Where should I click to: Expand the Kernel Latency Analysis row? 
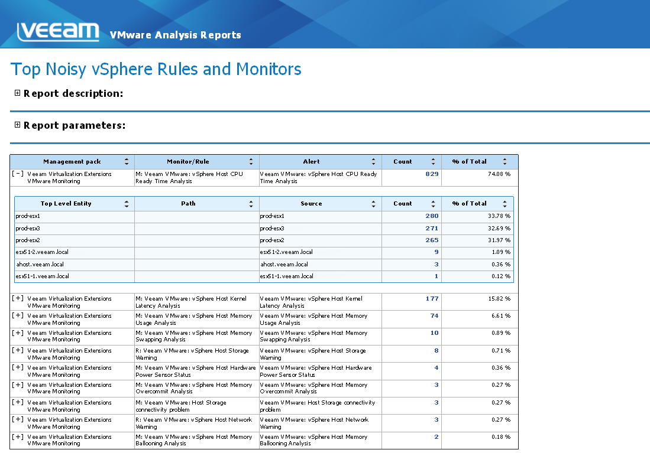tap(18, 298)
